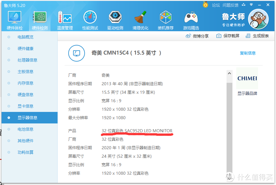Open the 论坛 forum link
This screenshot has width=276, height=185.
[x=216, y=5]
